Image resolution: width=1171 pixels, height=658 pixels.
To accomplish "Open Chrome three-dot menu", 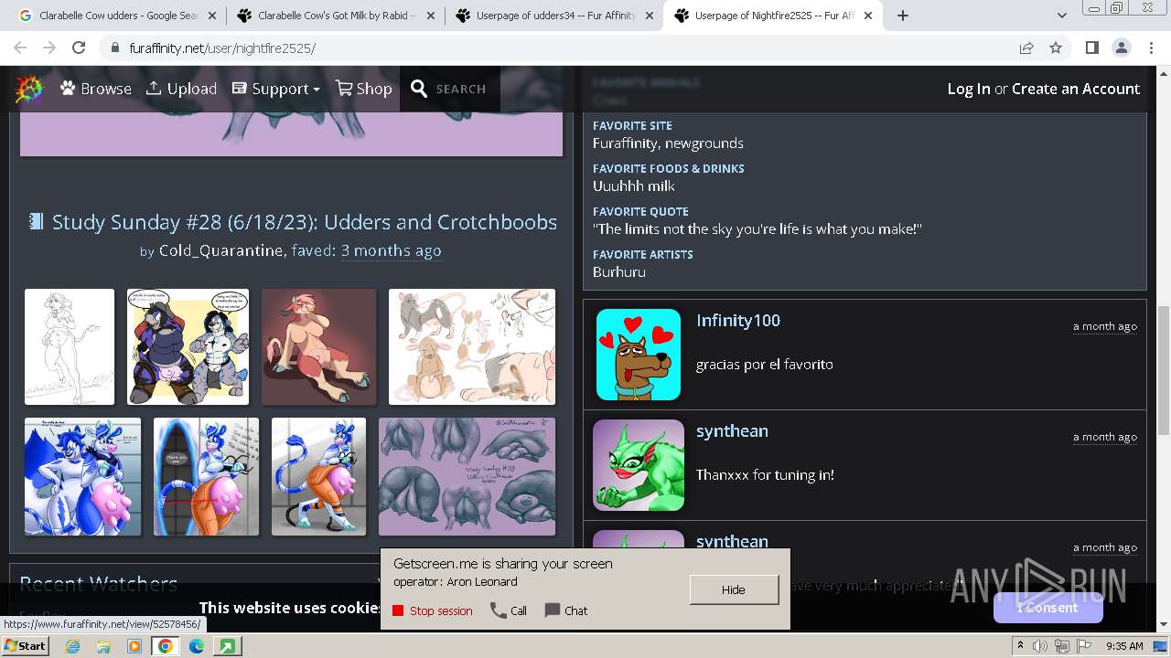I will pos(1151,48).
